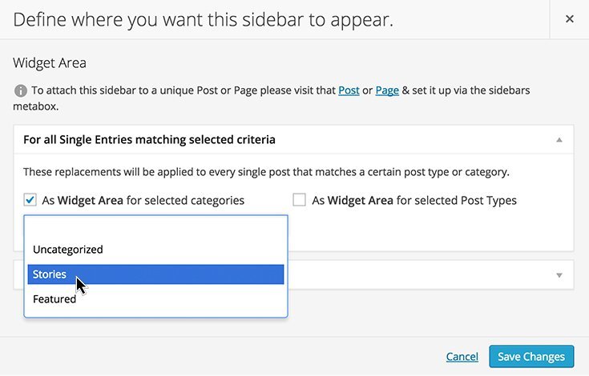Viewport: 589px width, 376px height.
Task: Choose Stories in the category dropdown
Action: (x=155, y=274)
